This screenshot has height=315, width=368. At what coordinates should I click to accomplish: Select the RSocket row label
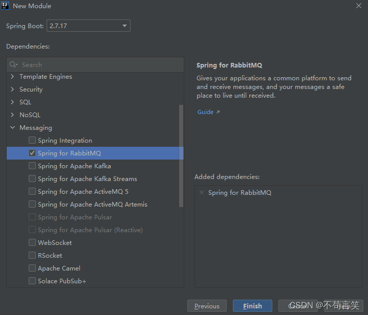(x=50, y=255)
